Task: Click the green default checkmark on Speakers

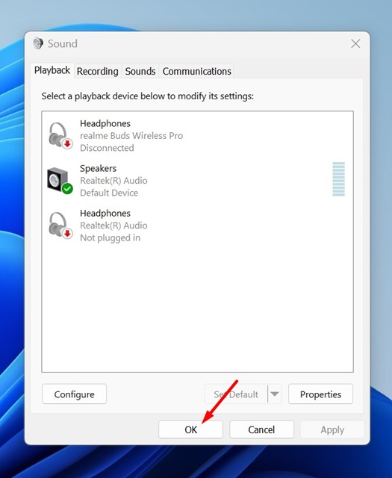Action: pyautogui.click(x=67, y=189)
